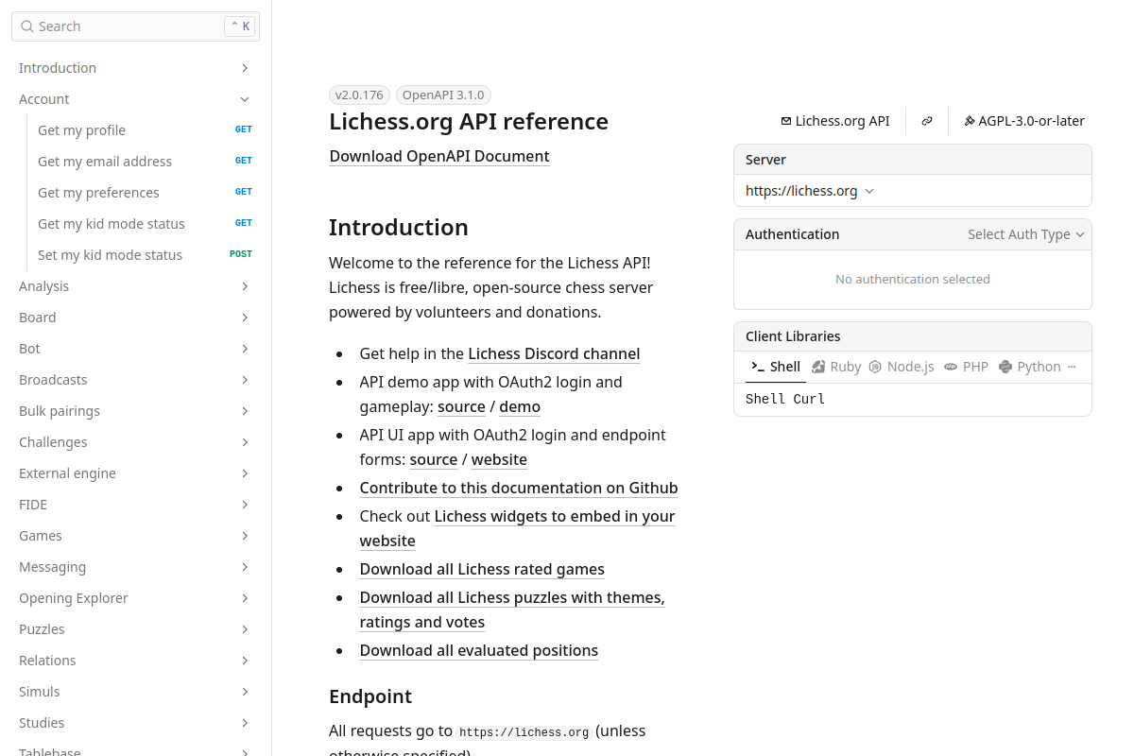
Task: Open Get my email address endpoint
Action: coord(145,162)
